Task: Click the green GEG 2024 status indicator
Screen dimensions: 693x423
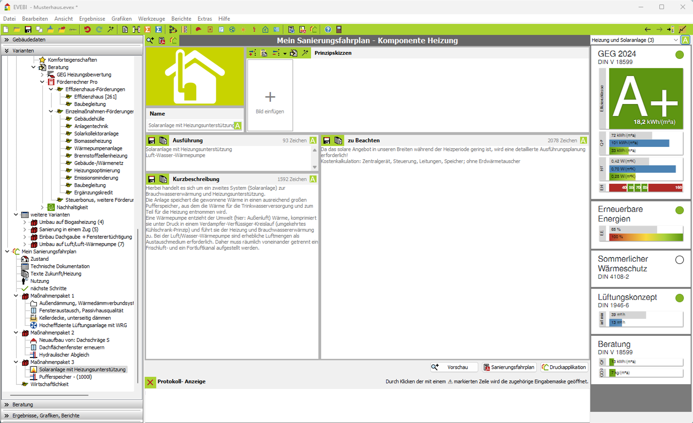Action: pos(679,55)
